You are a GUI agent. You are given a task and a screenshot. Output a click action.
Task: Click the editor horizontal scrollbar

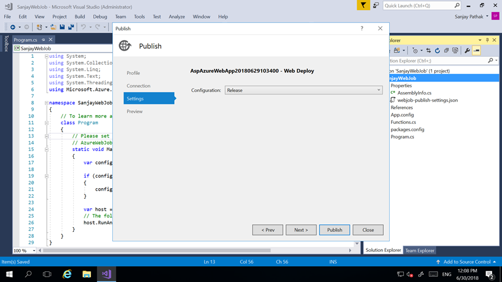157,250
